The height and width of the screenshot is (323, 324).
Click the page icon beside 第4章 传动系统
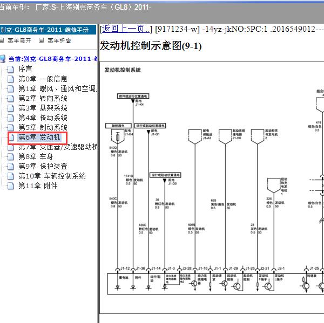coord(11,118)
